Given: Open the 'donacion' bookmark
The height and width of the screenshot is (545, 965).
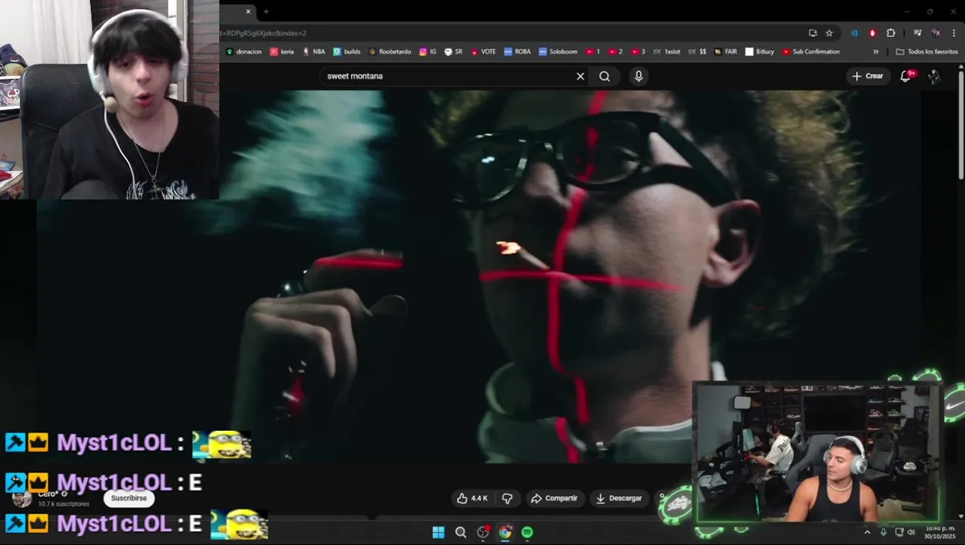Looking at the screenshot, I should click(x=244, y=51).
